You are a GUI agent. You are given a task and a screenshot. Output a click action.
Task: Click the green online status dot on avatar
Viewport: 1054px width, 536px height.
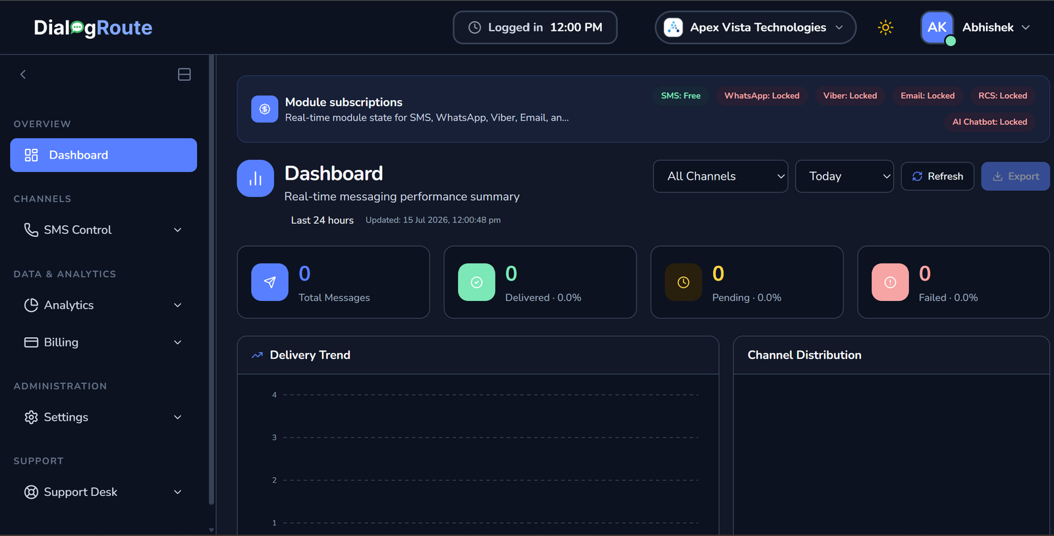point(951,41)
